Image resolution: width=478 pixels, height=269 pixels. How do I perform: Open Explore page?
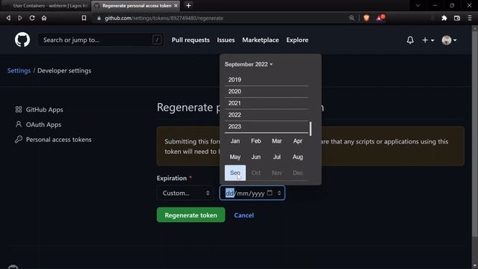pos(297,40)
